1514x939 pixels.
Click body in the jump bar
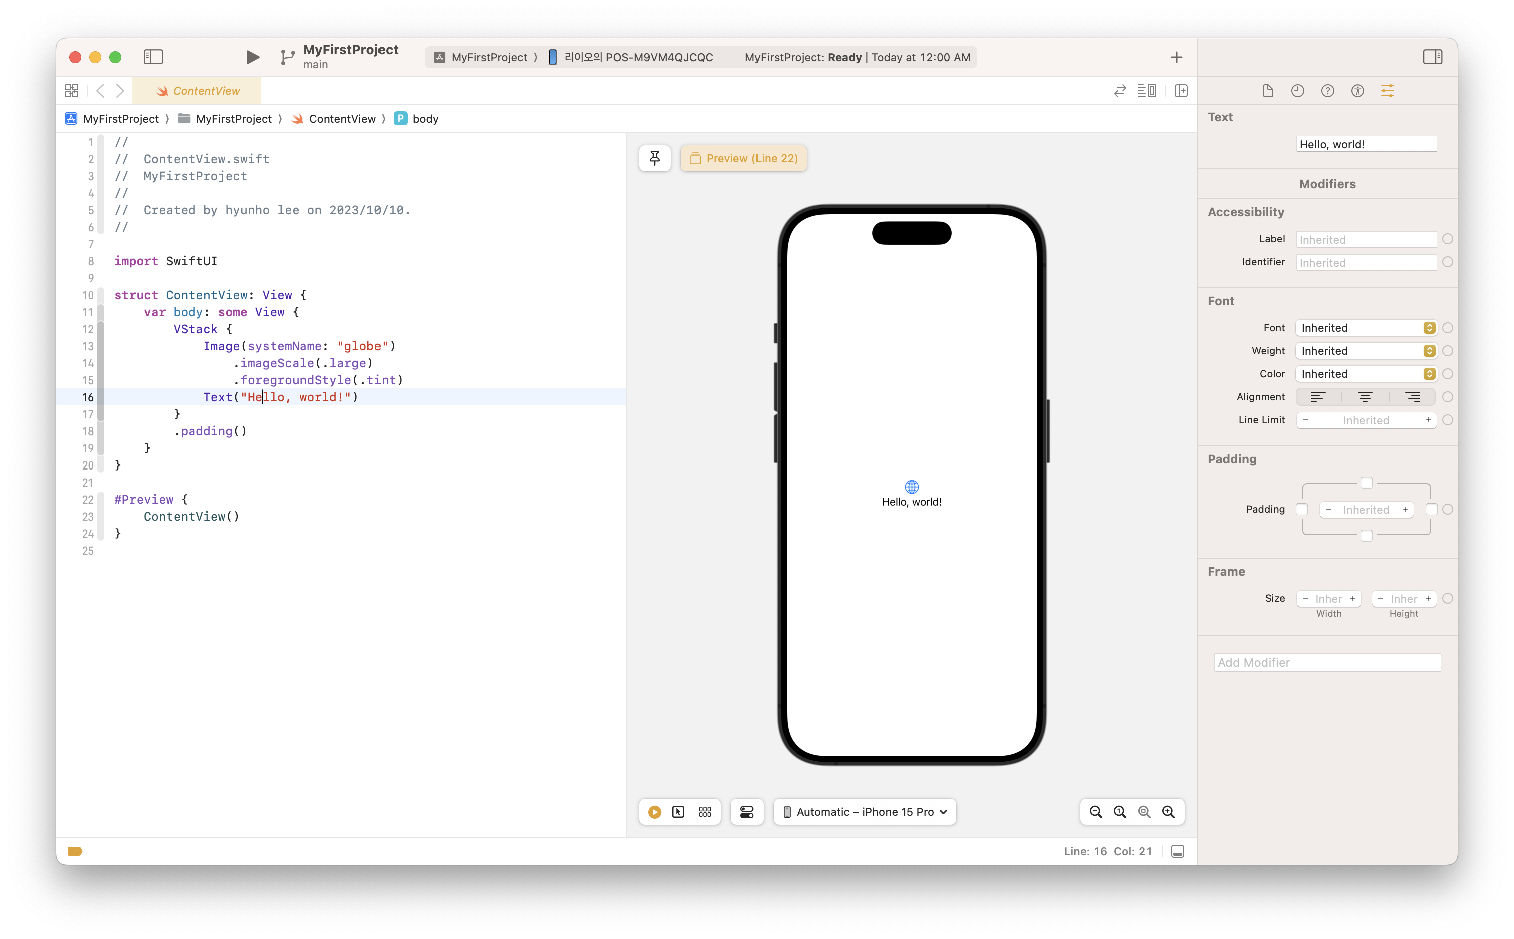(425, 119)
